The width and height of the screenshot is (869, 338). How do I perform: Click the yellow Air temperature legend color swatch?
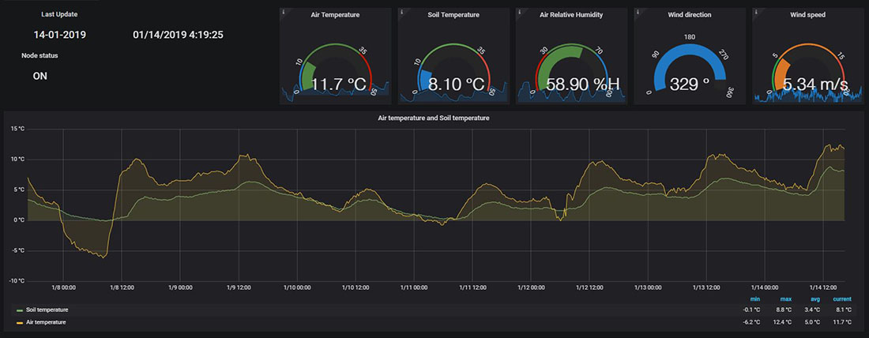coord(20,322)
